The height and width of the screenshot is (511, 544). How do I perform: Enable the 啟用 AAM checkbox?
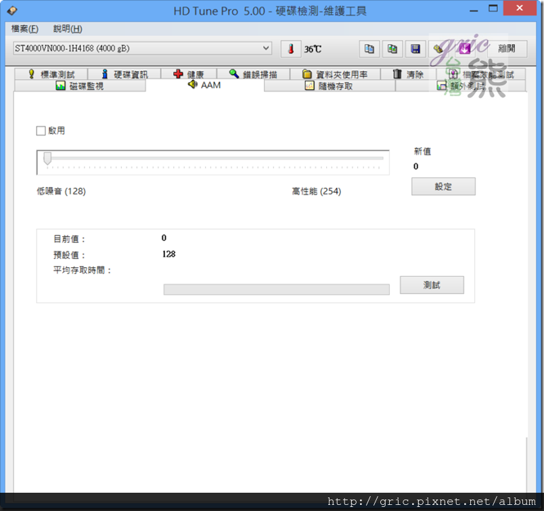pos(41,131)
